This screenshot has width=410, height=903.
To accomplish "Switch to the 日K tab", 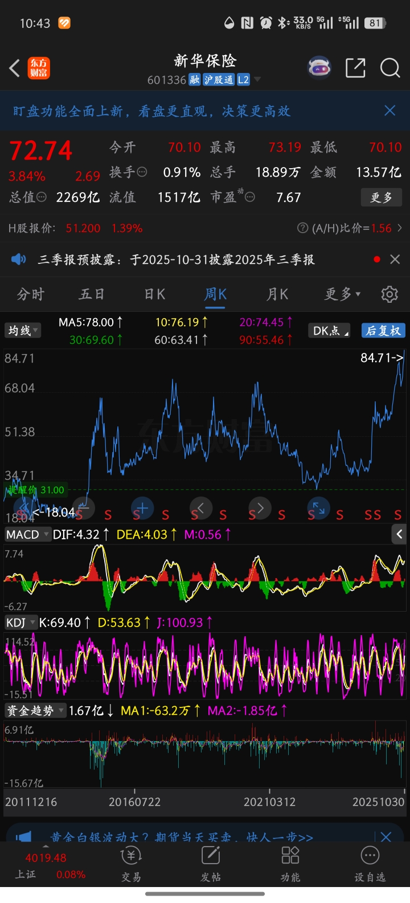I will [x=154, y=294].
